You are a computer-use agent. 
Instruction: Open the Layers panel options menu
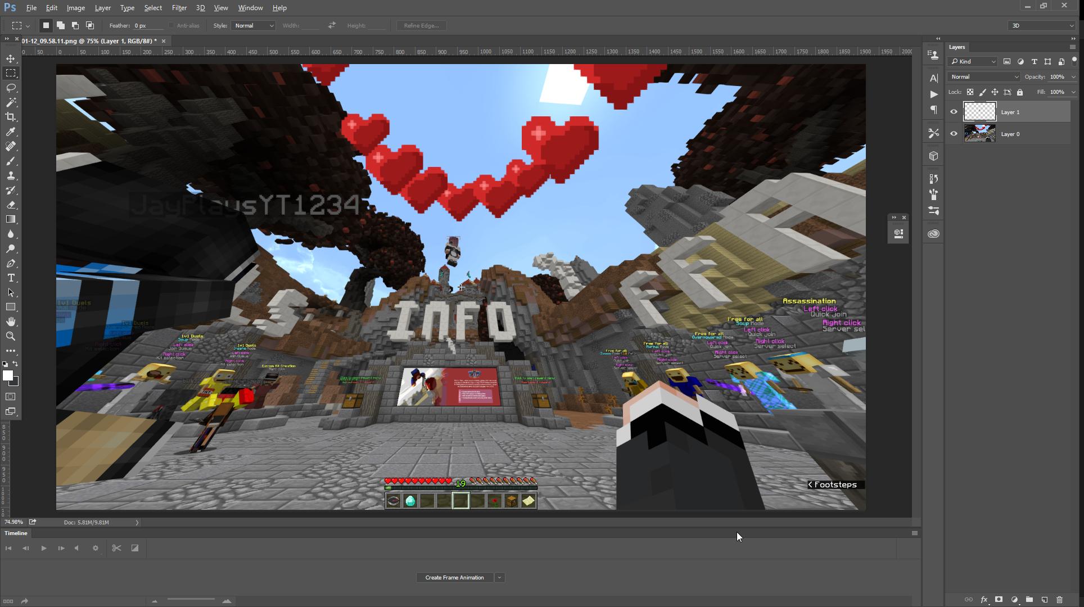pos(1072,47)
